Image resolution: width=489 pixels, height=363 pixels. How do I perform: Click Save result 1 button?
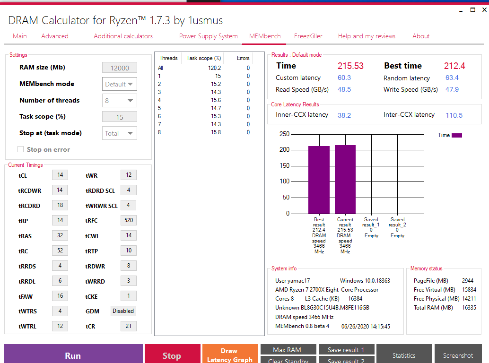[x=346, y=350]
